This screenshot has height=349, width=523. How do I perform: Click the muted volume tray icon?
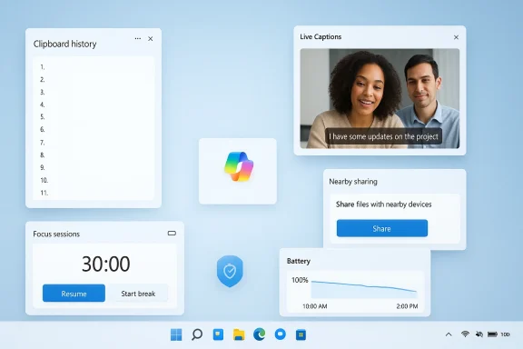click(479, 334)
